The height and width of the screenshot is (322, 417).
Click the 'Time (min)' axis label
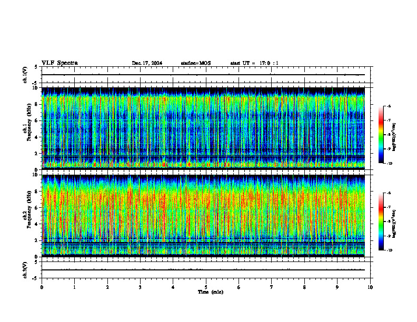pos(211,292)
